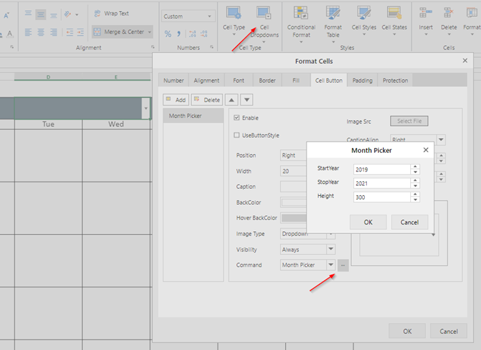Cancel the Month Picker dialog
Viewport: 481px width, 350px height.
tap(409, 222)
